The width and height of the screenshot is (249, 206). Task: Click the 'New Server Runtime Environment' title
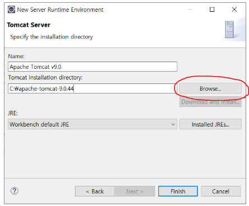[60, 10]
